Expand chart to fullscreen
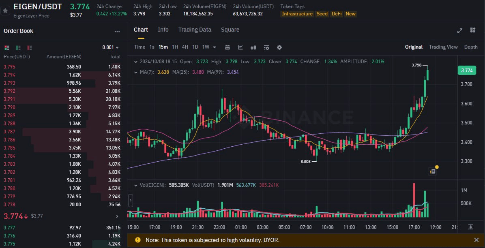Image resolution: width=485 pixels, height=248 pixels. pos(459,31)
